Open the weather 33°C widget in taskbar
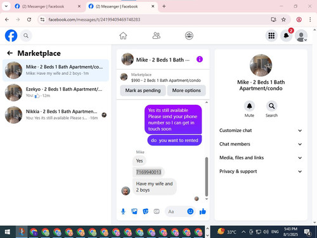 227,232
